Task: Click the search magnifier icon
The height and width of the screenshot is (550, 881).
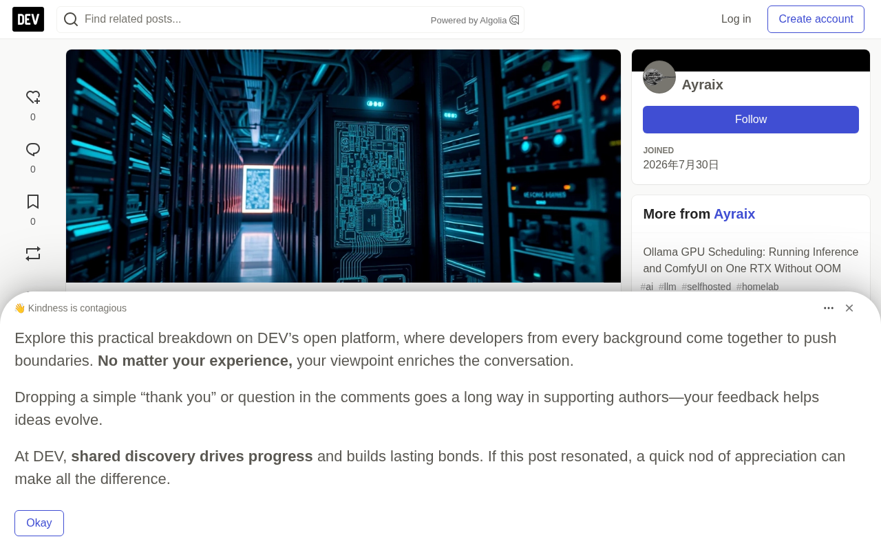Action: [x=71, y=19]
